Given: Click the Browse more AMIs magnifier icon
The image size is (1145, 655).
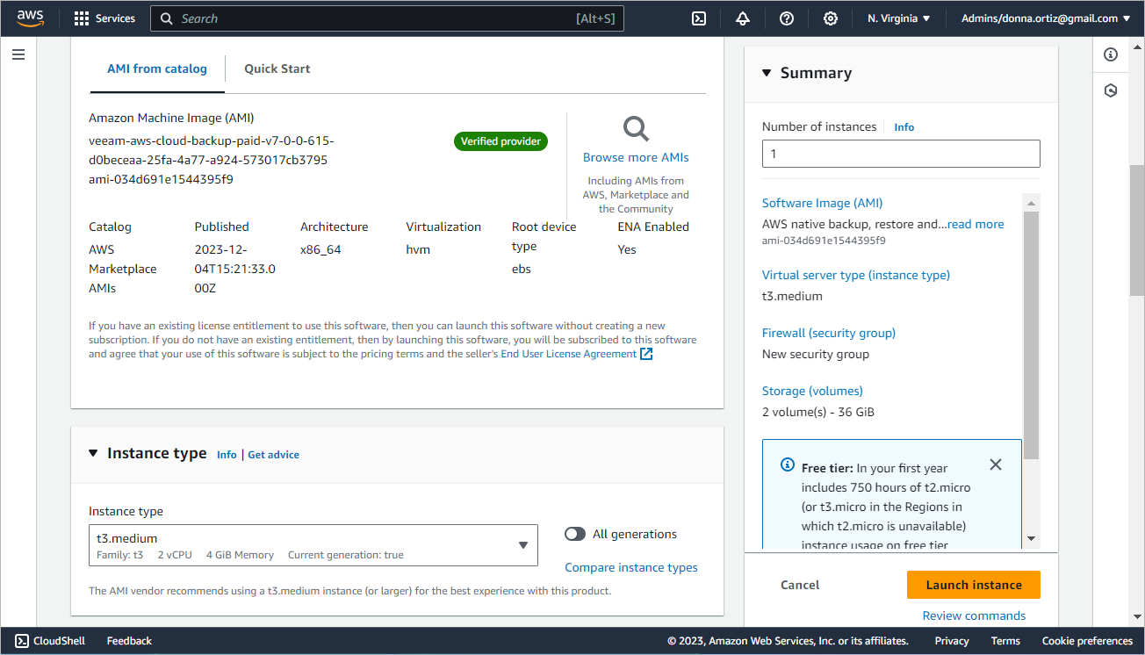Looking at the screenshot, I should tap(636, 129).
